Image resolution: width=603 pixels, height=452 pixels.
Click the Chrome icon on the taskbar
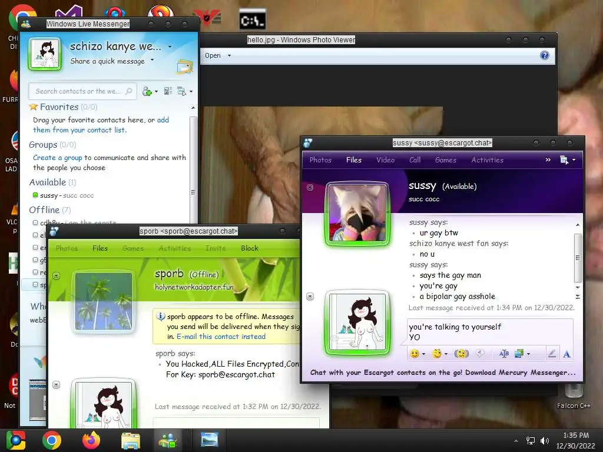click(x=52, y=440)
